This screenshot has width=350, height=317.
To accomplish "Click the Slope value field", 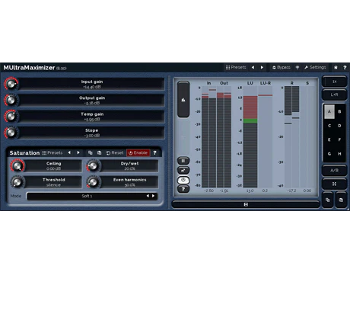I will coord(92,133).
